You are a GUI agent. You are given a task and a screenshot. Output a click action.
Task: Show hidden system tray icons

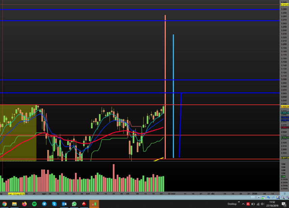coord(243,204)
